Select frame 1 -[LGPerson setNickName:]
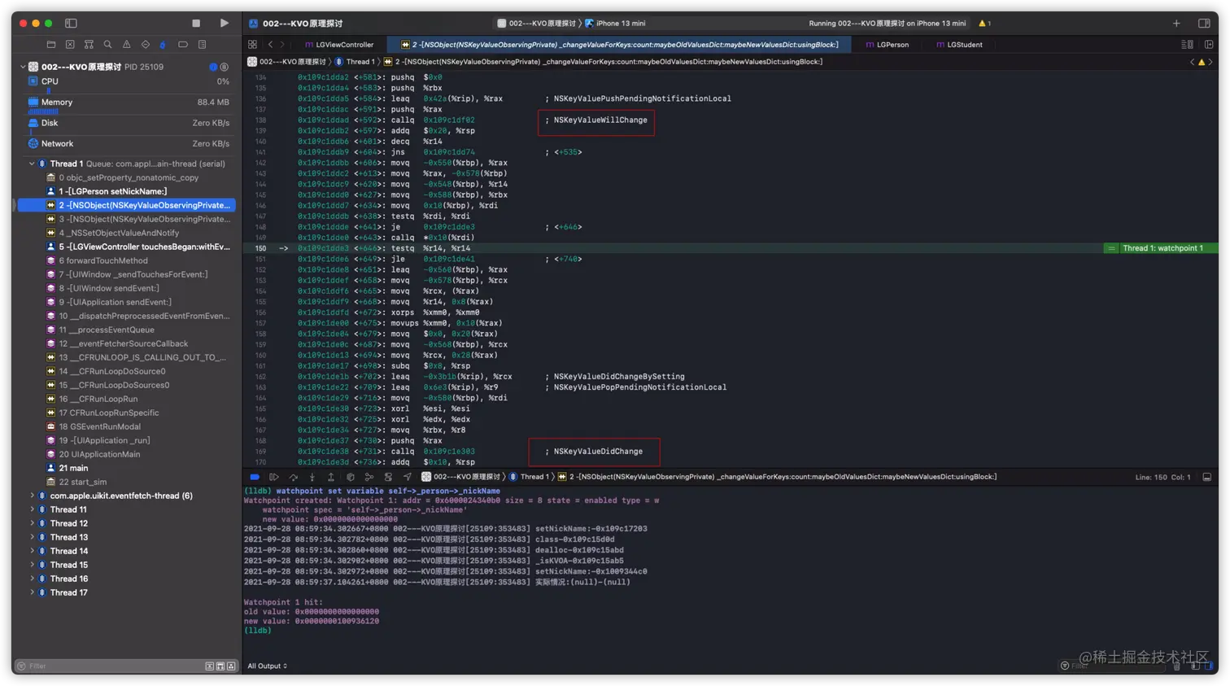 point(128,191)
